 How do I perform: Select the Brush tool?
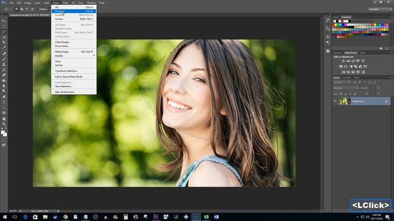[4, 59]
